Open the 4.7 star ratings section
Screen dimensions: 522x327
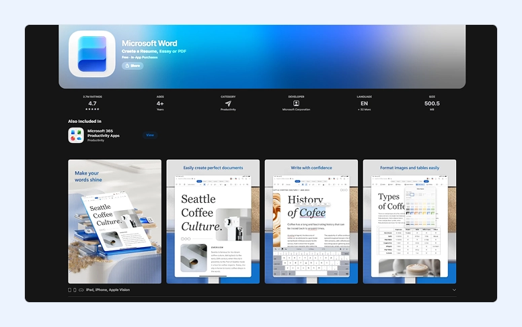(x=92, y=103)
